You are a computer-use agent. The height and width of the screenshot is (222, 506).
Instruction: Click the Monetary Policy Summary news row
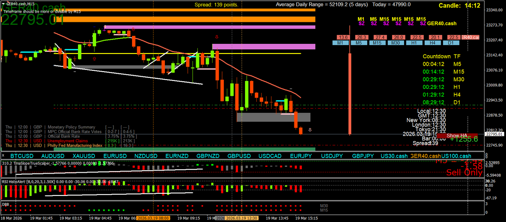67,127
